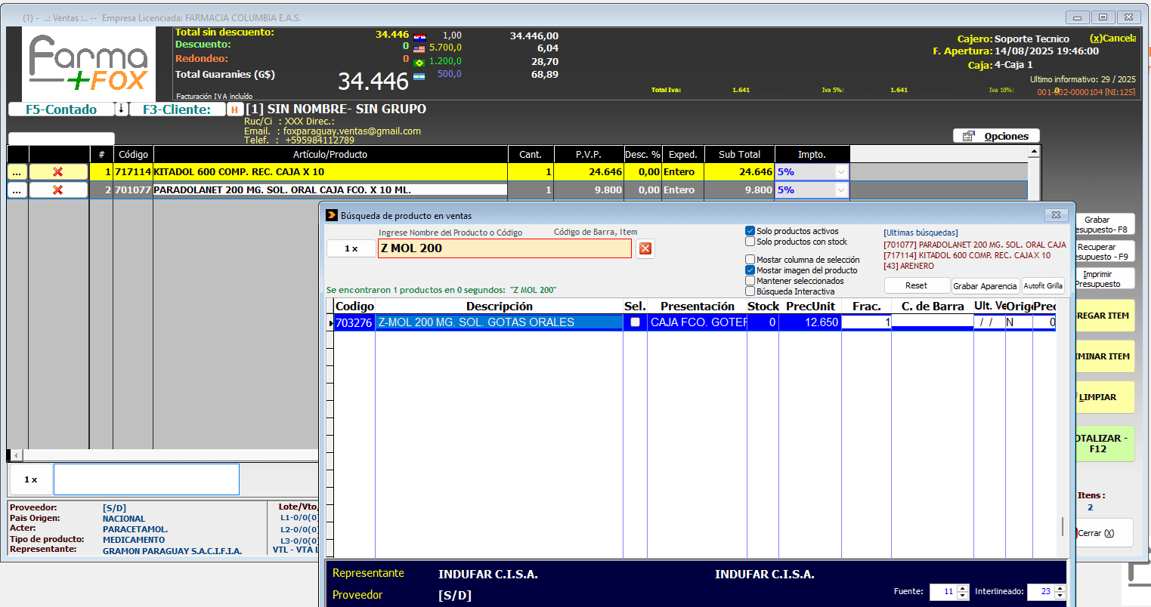Image resolution: width=1151 pixels, height=607 pixels.
Task: Turn on Búsqueda Interactiva
Action: 750,291
